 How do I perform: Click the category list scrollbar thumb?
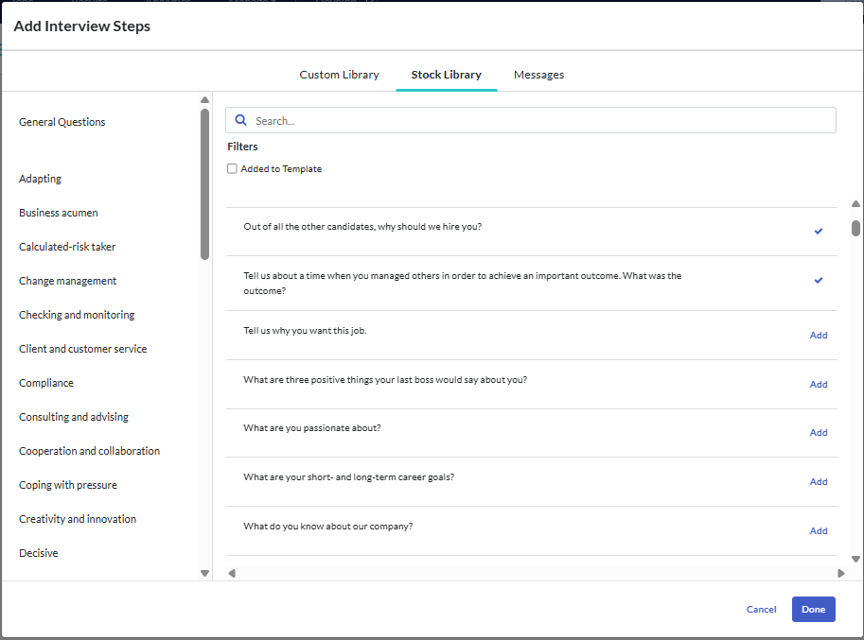pos(205,183)
